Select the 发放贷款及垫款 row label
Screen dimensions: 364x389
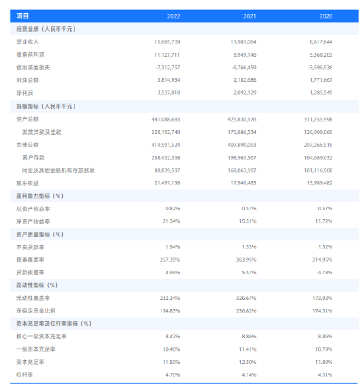[x=42, y=132]
